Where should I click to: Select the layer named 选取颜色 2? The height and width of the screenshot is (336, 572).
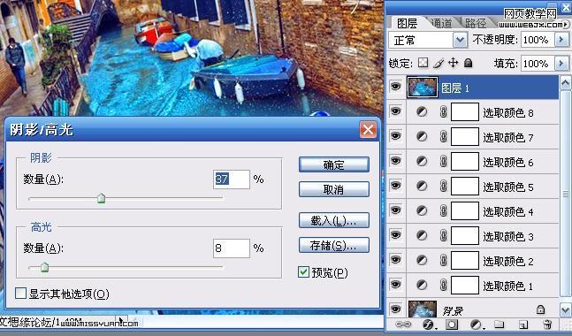tap(508, 261)
